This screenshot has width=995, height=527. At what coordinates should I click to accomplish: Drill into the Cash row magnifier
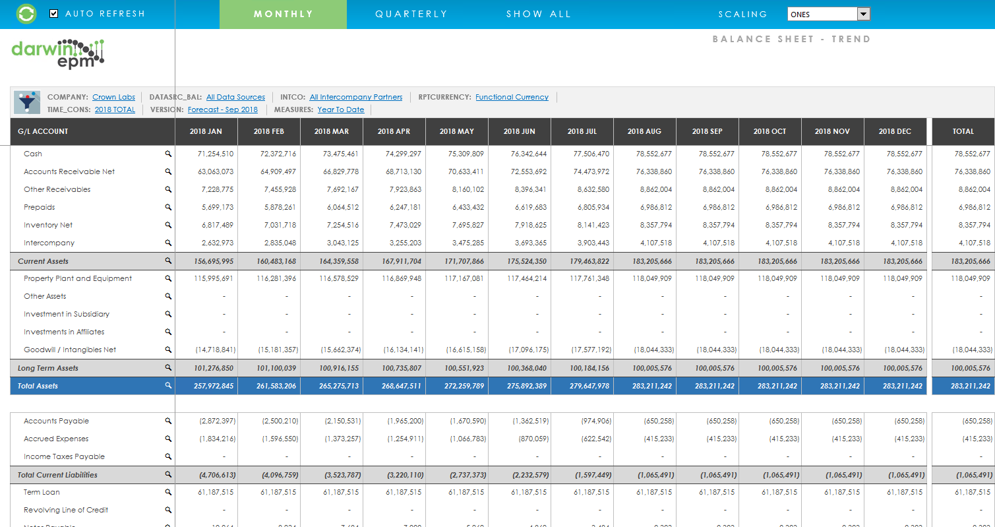(x=168, y=154)
